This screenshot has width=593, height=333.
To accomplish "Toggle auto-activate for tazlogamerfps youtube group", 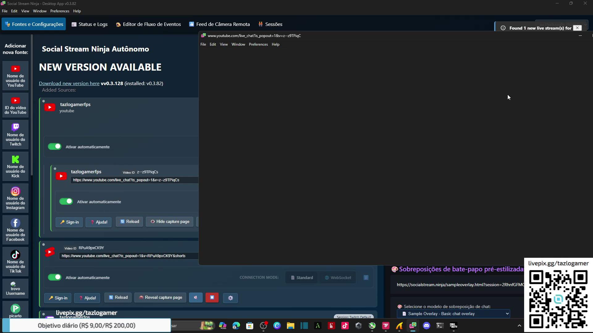I will [x=55, y=146].
